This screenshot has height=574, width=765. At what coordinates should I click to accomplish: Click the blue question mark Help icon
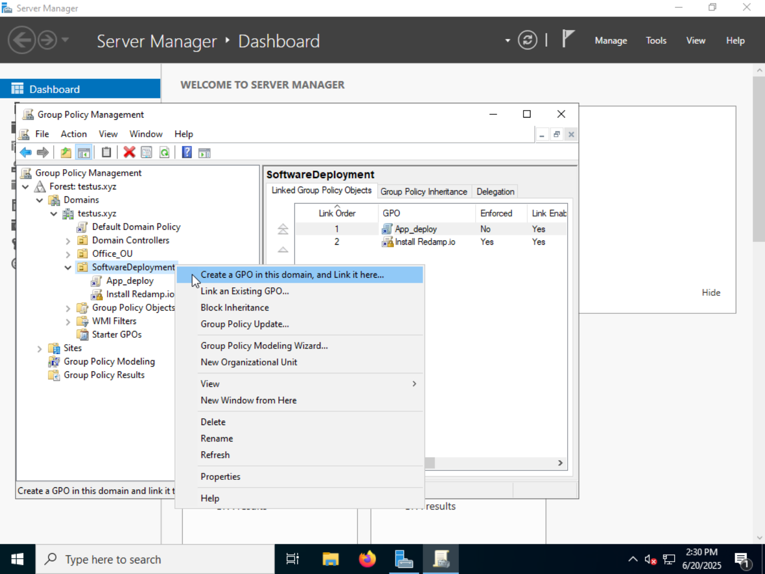[187, 153]
